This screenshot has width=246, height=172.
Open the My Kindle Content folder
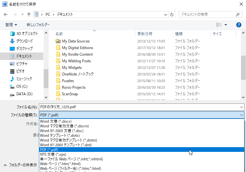77,54
